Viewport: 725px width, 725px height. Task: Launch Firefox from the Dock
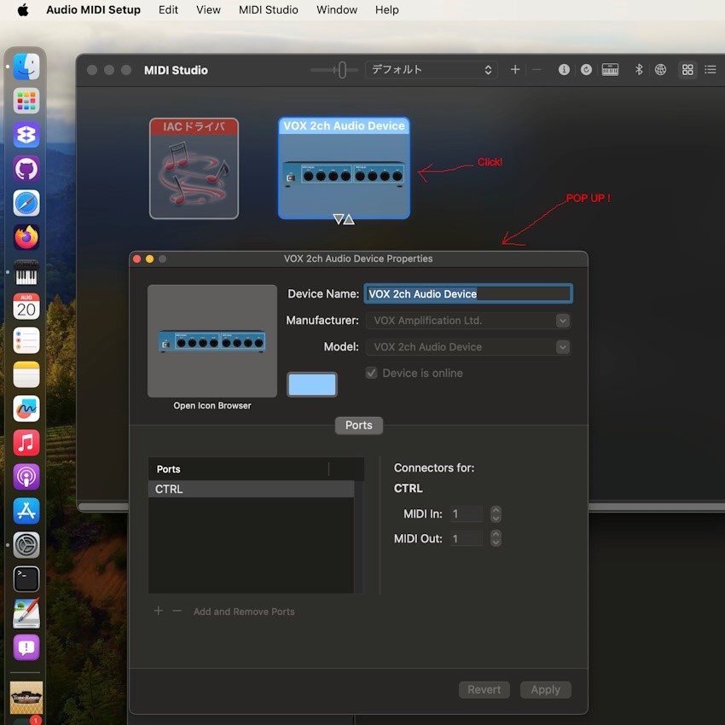pos(26,238)
